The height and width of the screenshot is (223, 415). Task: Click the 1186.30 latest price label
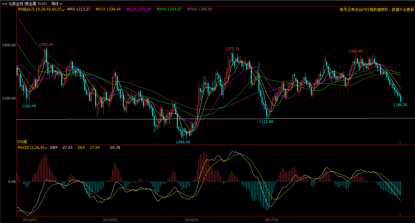tap(400, 105)
